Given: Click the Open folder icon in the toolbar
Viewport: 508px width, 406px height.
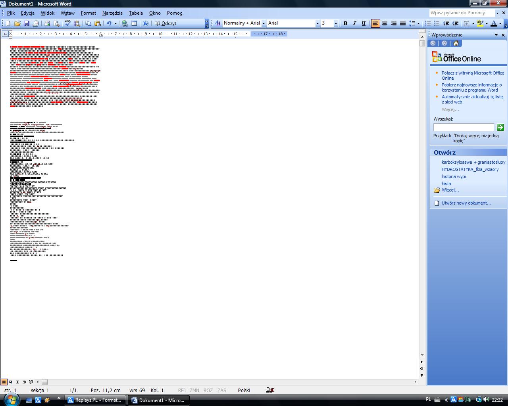Looking at the screenshot, I should [x=17, y=23].
